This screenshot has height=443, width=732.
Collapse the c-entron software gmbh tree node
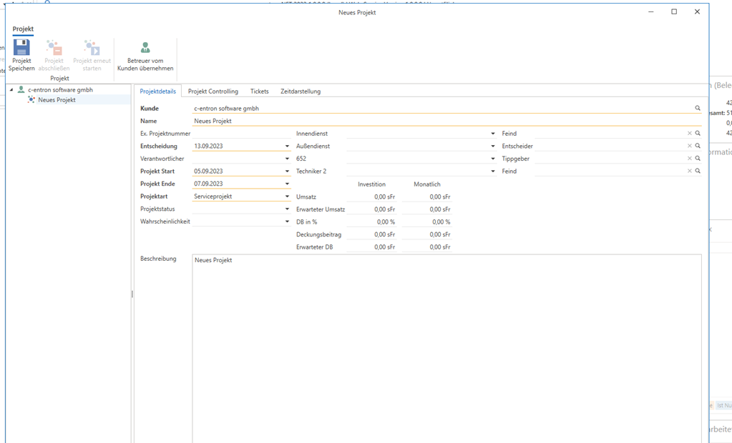tap(11, 90)
